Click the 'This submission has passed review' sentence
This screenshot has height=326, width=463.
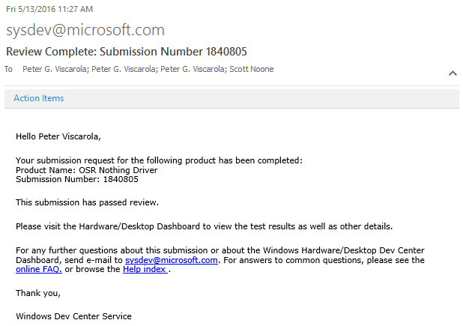(88, 202)
